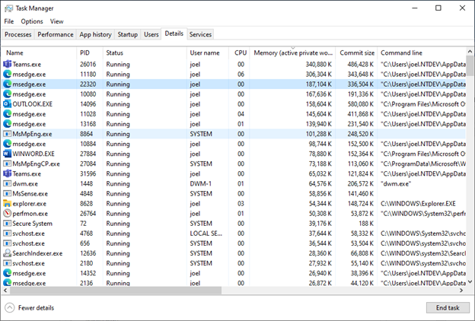This screenshot has height=321, width=475.
Task: Open the View menu
Action: click(56, 21)
